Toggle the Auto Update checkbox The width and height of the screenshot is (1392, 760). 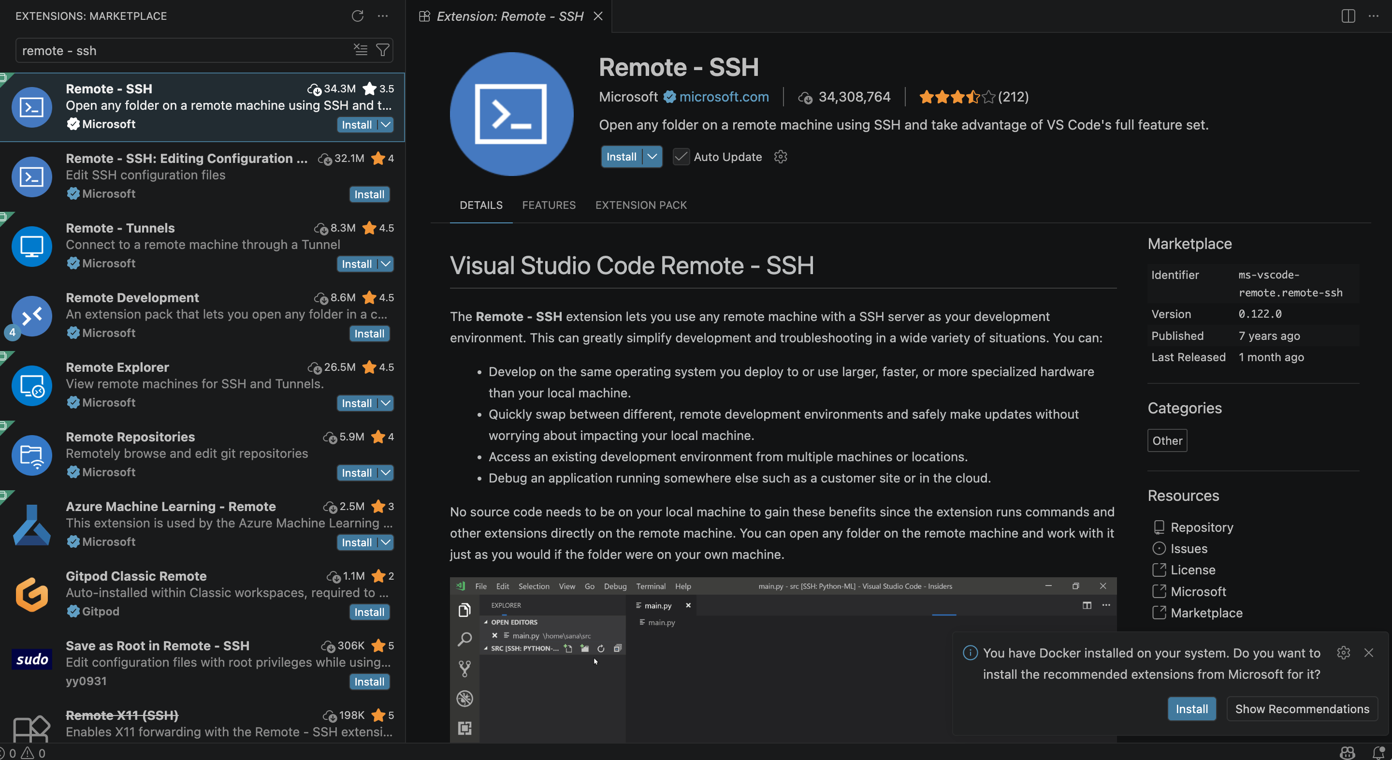pyautogui.click(x=681, y=157)
